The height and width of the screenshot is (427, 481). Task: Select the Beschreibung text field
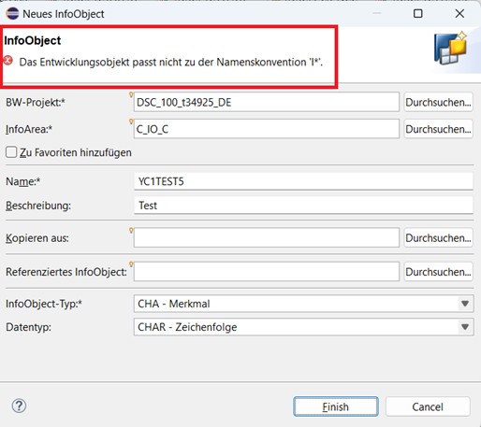point(303,206)
